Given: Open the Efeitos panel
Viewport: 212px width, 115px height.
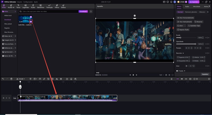Looking at the screenshot, I should pyautogui.click(x=63, y=6).
